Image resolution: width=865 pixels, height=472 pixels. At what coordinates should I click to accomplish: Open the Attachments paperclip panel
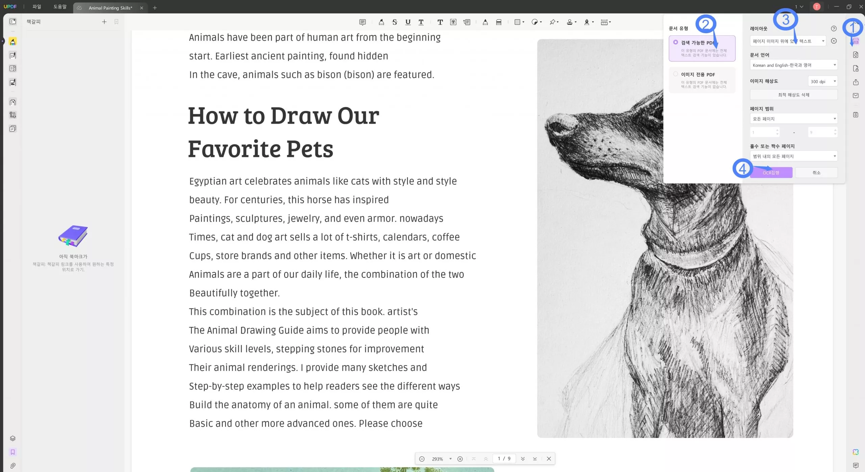coord(13,466)
